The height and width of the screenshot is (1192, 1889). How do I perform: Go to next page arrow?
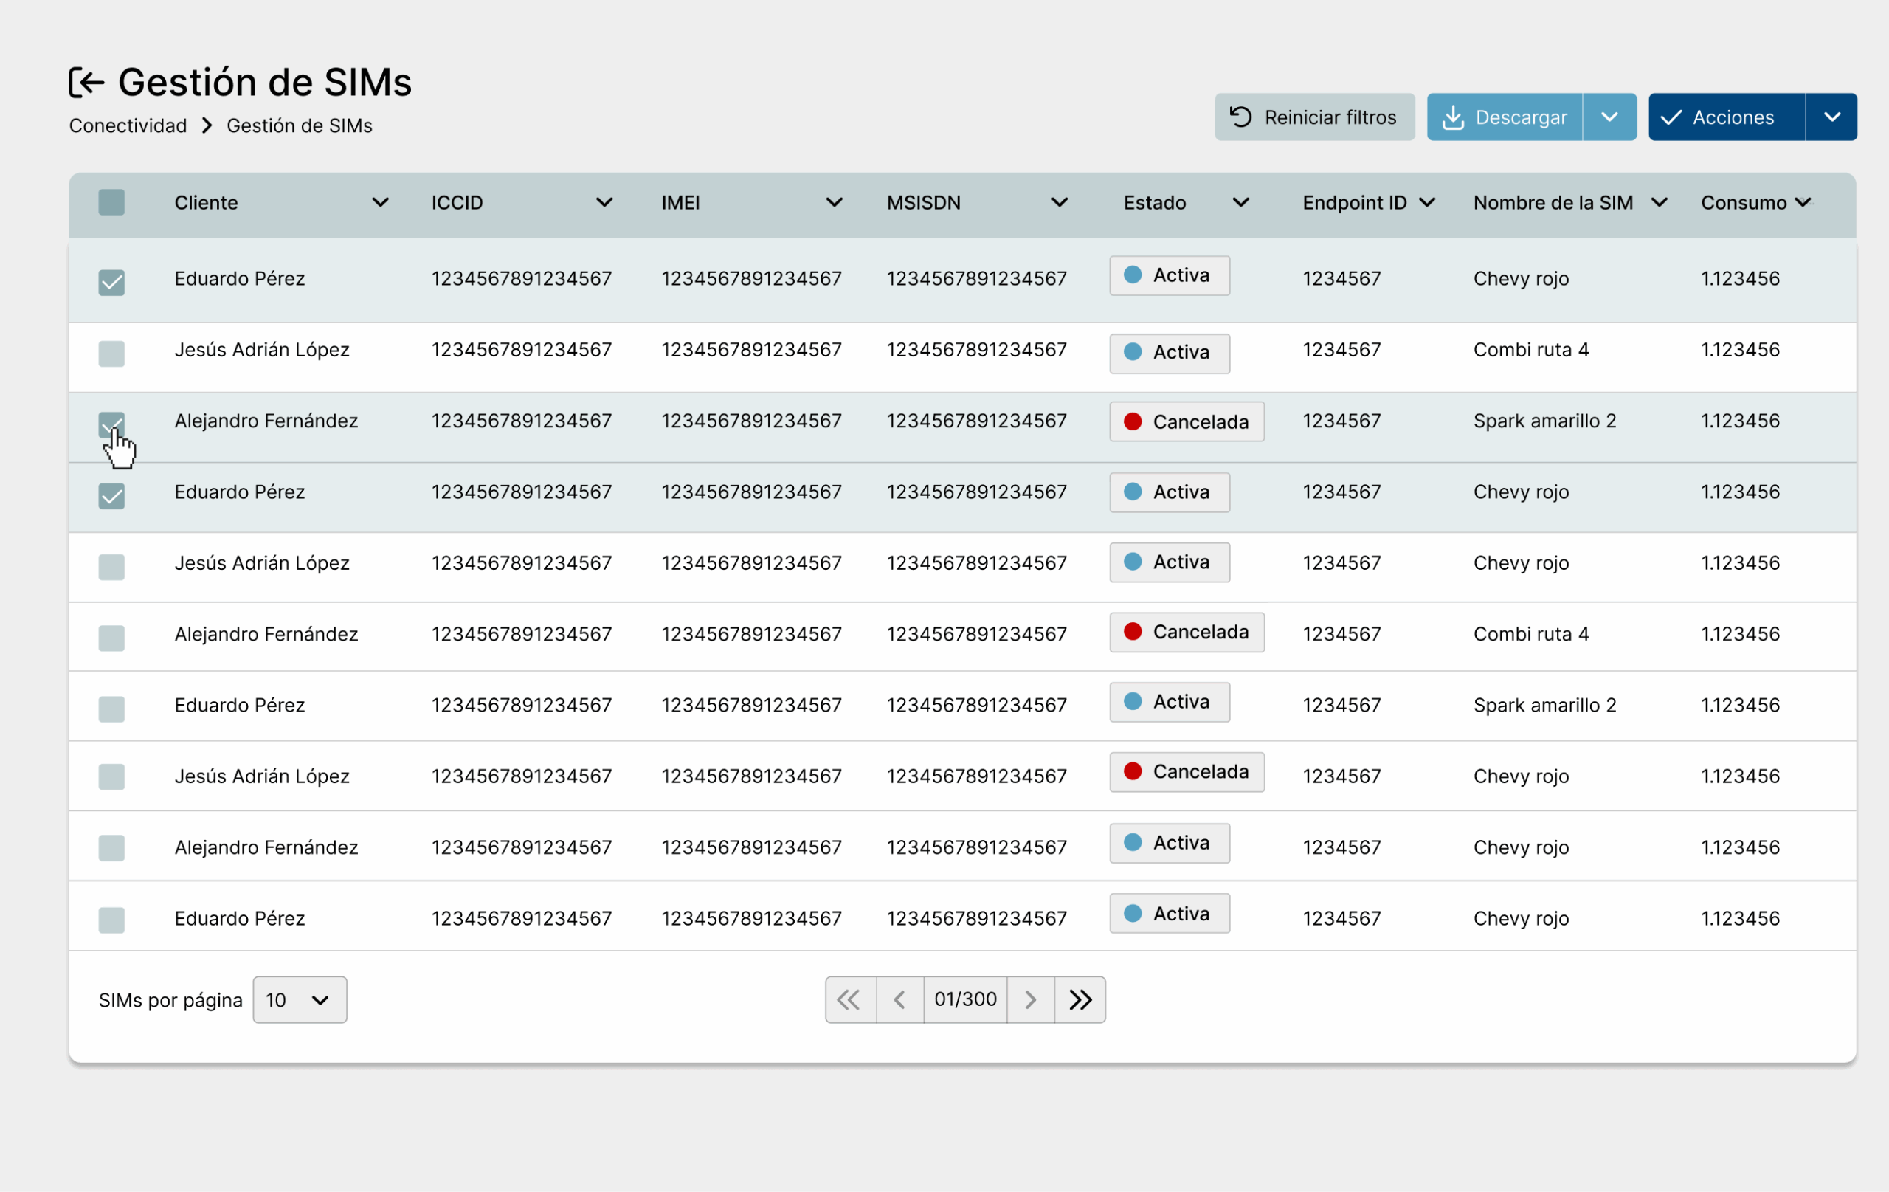pyautogui.click(x=1030, y=1000)
